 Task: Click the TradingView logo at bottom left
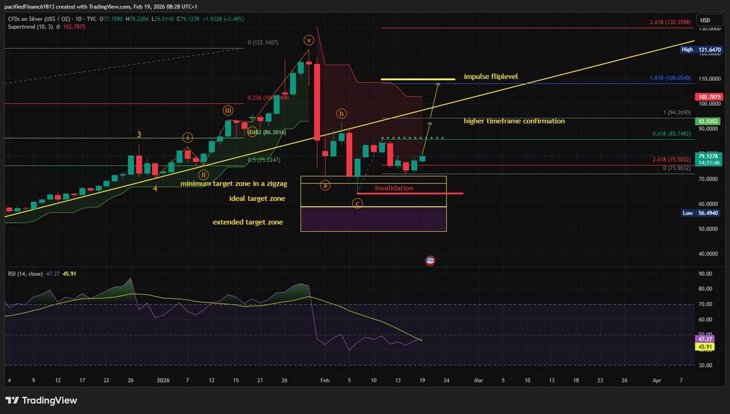pos(41,401)
